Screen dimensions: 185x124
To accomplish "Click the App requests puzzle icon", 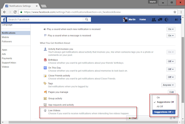I will pos(45,105).
